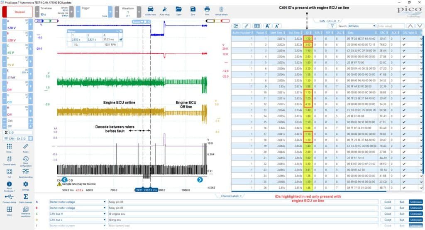Sort table by Data column header
Viewport: 425px width, 230px height.
pyautogui.click(x=361, y=32)
